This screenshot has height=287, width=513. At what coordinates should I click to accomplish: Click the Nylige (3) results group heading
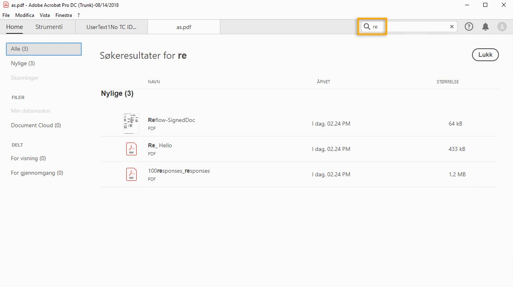117,93
